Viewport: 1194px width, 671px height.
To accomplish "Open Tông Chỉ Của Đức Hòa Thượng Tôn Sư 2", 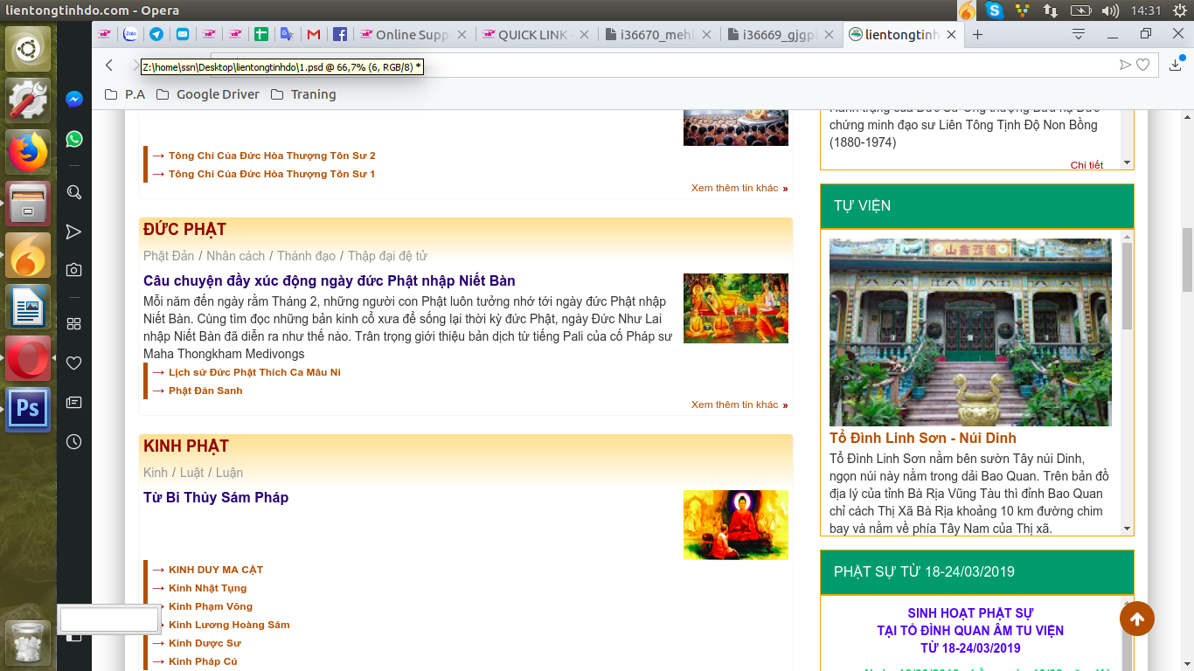I will [272, 156].
